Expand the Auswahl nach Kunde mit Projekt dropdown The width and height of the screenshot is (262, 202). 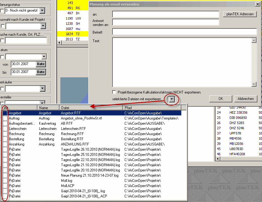click(x=42, y=26)
